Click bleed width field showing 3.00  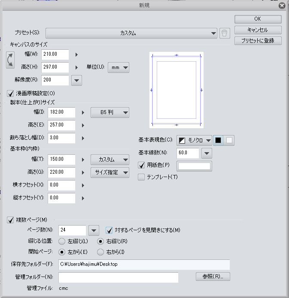pyautogui.click(x=61, y=138)
